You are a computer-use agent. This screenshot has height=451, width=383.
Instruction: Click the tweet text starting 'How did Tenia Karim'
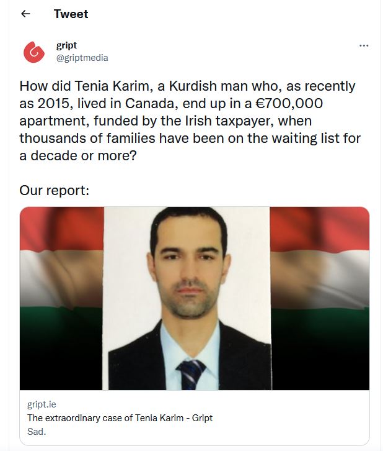coord(190,121)
